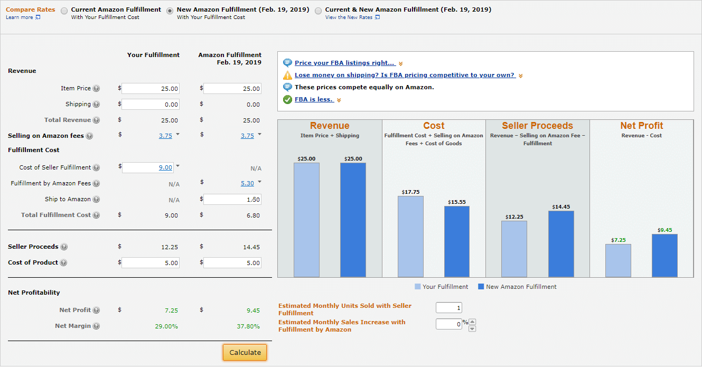Click Your Fulfillment 3.75 selling fees link
This screenshot has height=367, width=702.
165,136
